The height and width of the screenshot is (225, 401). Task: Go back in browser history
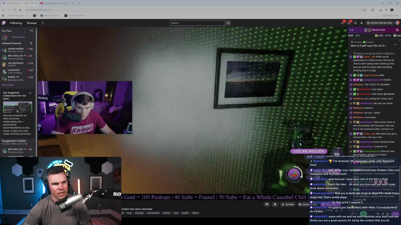click(x=3, y=10)
